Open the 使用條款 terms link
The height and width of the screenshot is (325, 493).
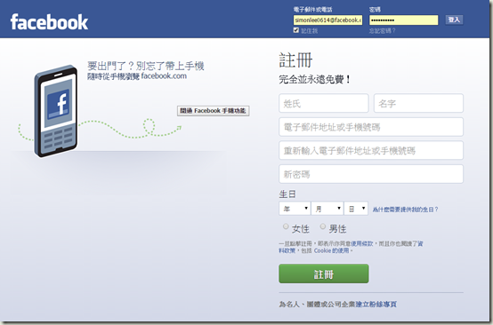pos(362,243)
